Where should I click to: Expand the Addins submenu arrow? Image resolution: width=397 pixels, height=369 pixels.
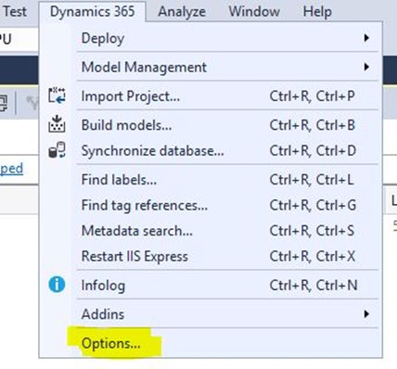click(366, 314)
